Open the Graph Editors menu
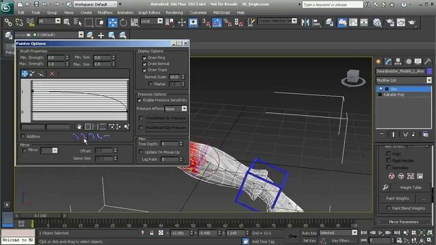The height and width of the screenshot is (245, 436). pyautogui.click(x=149, y=13)
